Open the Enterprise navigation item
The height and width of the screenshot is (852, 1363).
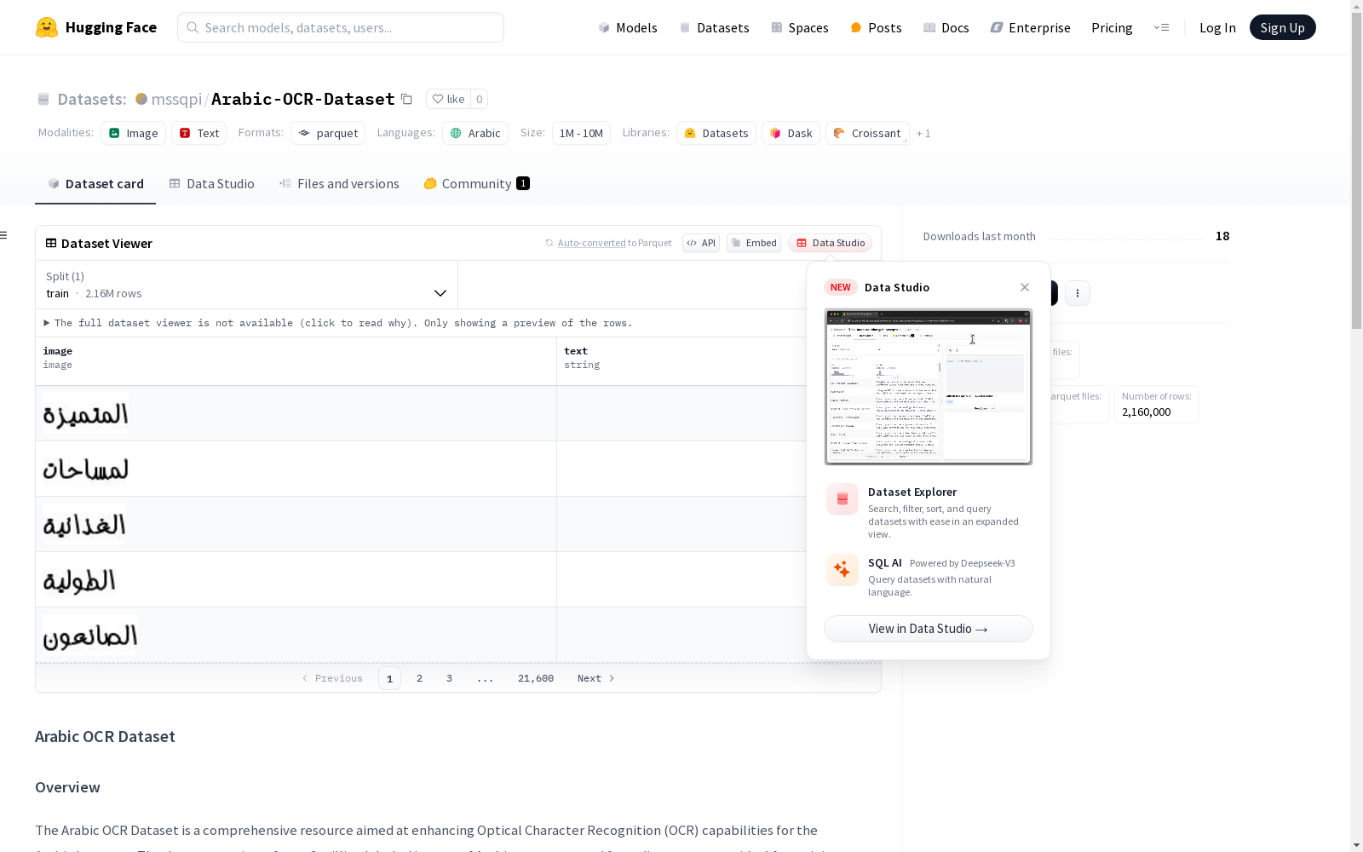[x=1030, y=27]
